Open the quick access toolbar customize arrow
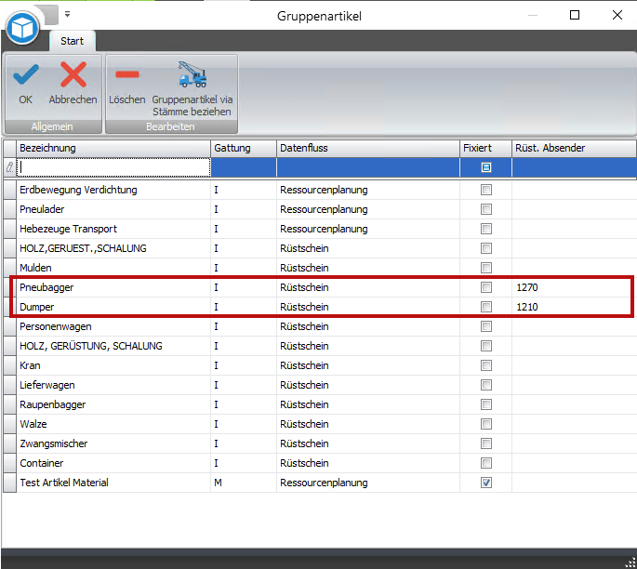The width and height of the screenshot is (637, 569). coord(67,15)
